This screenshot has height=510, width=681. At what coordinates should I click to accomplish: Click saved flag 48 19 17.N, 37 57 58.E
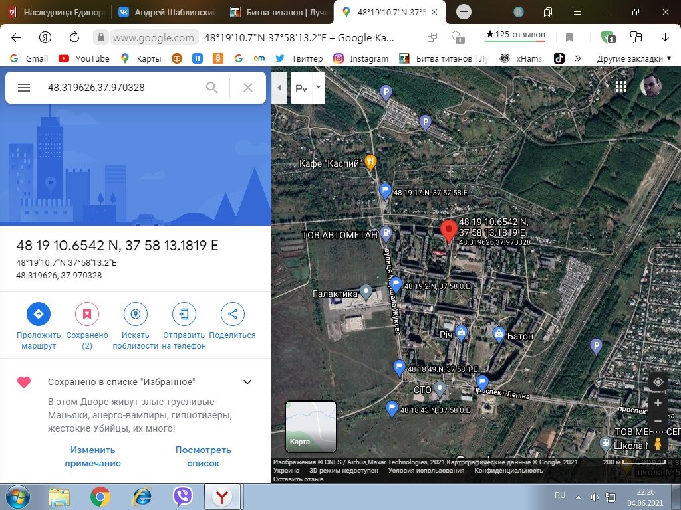click(x=385, y=191)
